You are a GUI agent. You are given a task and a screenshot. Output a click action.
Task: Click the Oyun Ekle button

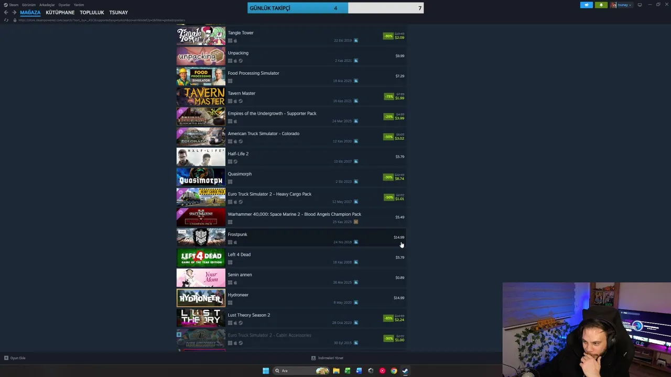tap(15, 358)
